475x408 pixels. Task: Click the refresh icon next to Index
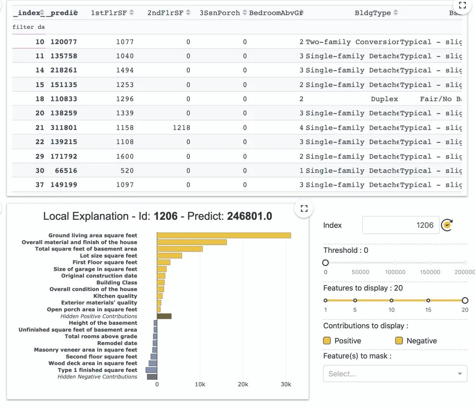click(447, 225)
